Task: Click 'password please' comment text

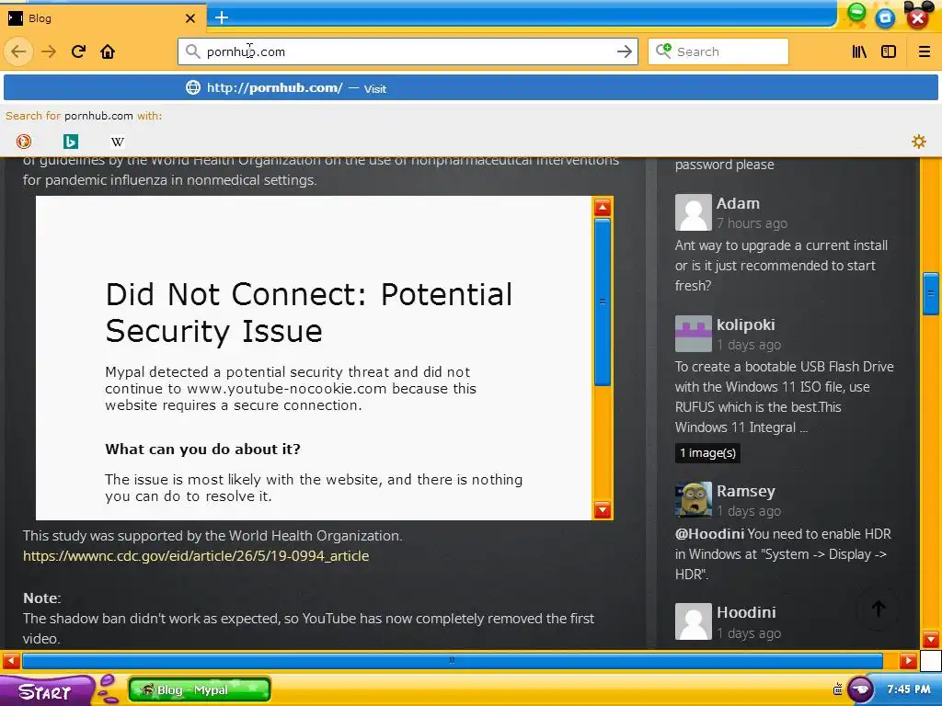Action: pyautogui.click(x=725, y=165)
